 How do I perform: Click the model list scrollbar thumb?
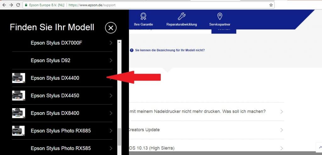pos(119,137)
